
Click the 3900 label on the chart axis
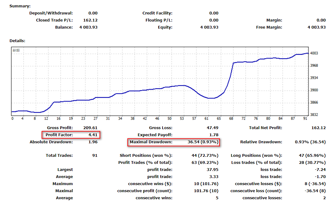click(x=314, y=90)
